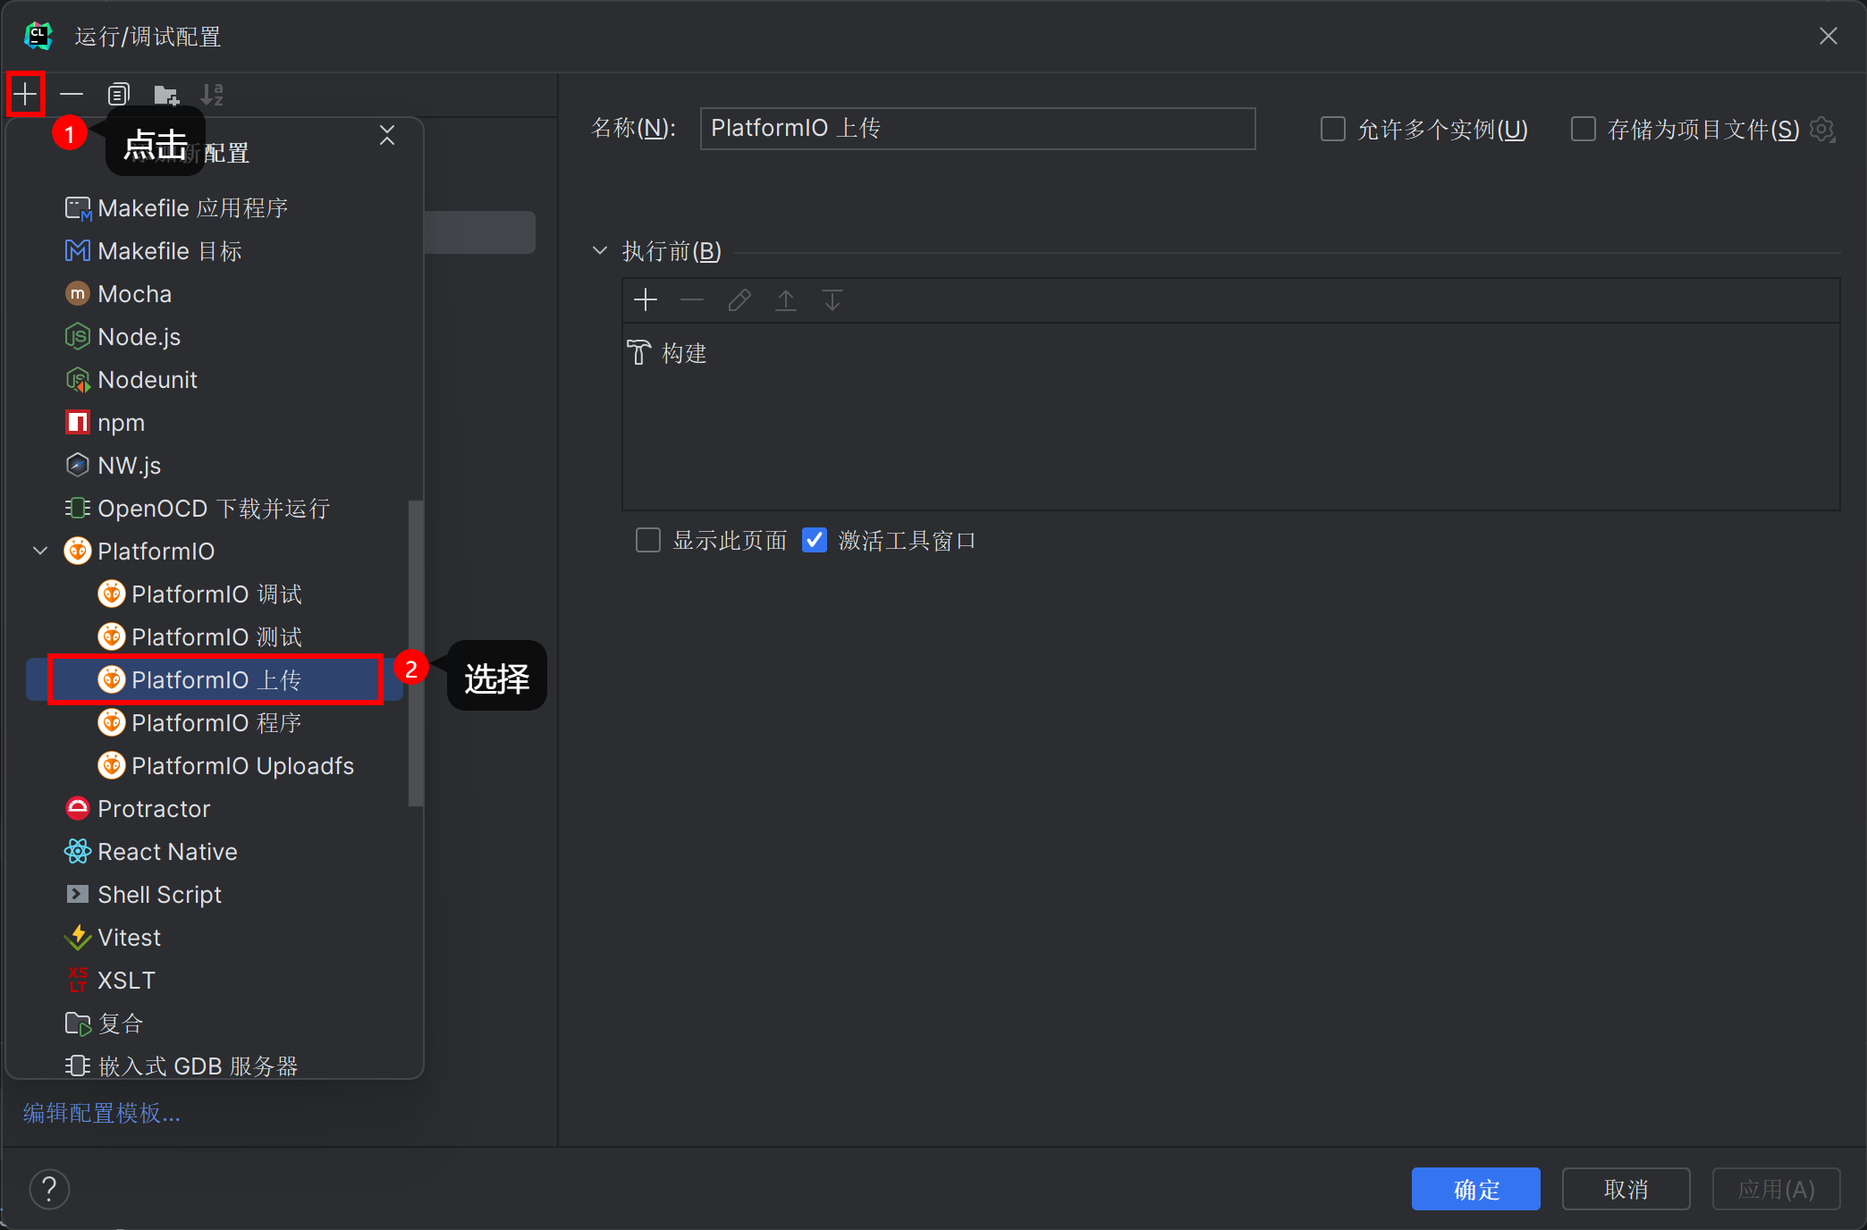Click the 取消 cancel button
The height and width of the screenshot is (1230, 1867).
coord(1626,1189)
